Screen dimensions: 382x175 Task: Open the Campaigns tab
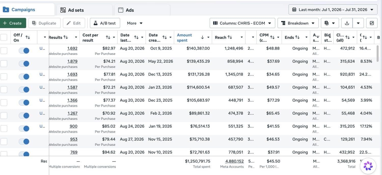click(x=27, y=10)
